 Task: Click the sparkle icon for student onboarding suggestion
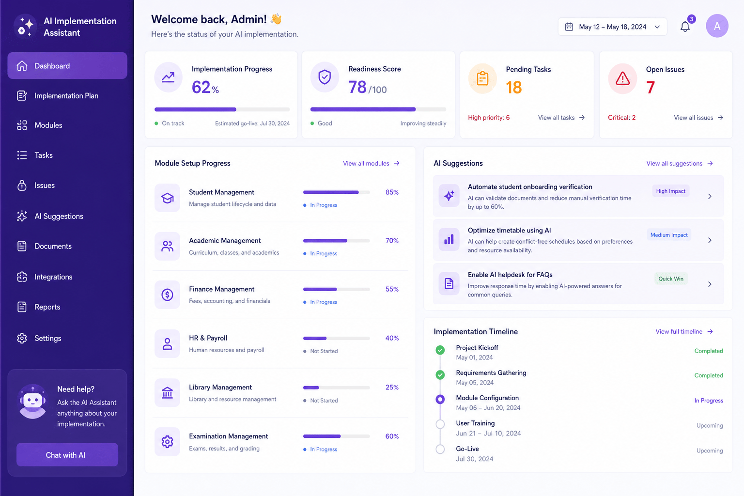pos(449,196)
